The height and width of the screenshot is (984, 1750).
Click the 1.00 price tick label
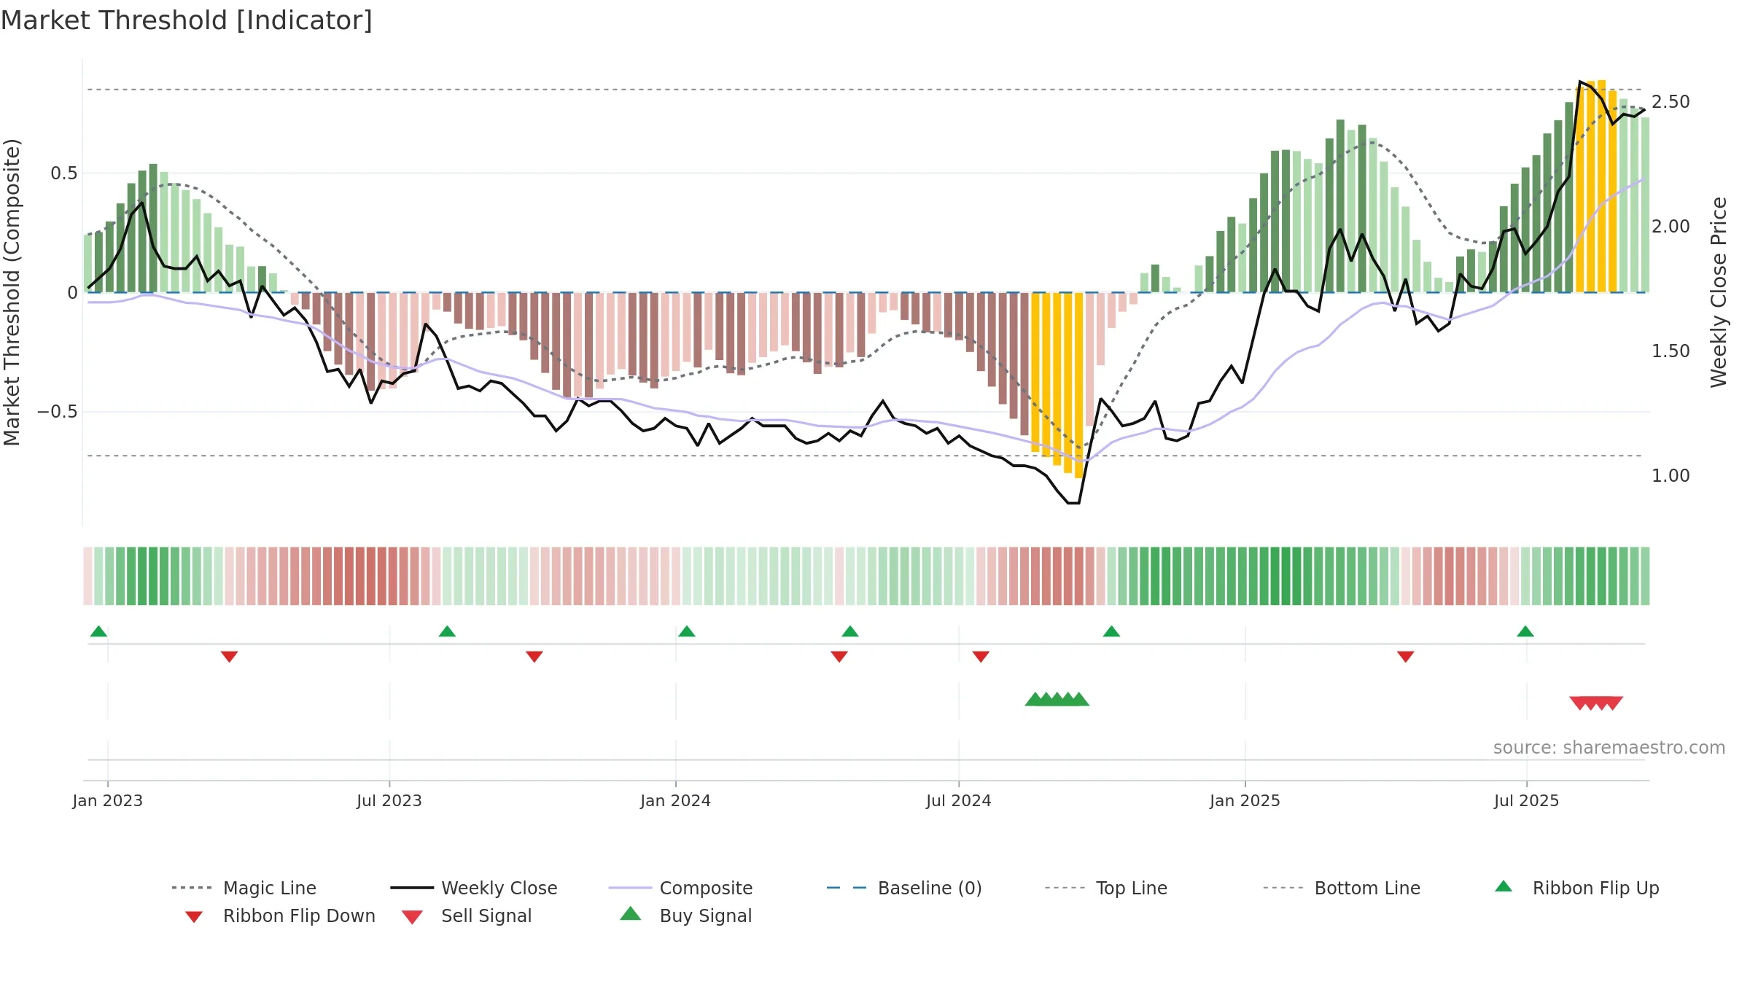[x=1671, y=476]
